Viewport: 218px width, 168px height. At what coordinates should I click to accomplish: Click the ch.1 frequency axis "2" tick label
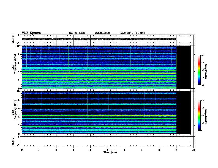(x=19, y=80)
